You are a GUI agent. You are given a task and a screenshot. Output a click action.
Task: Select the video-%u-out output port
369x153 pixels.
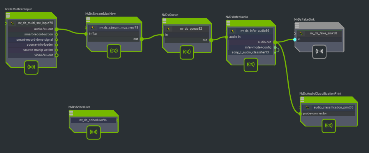coord(57,55)
